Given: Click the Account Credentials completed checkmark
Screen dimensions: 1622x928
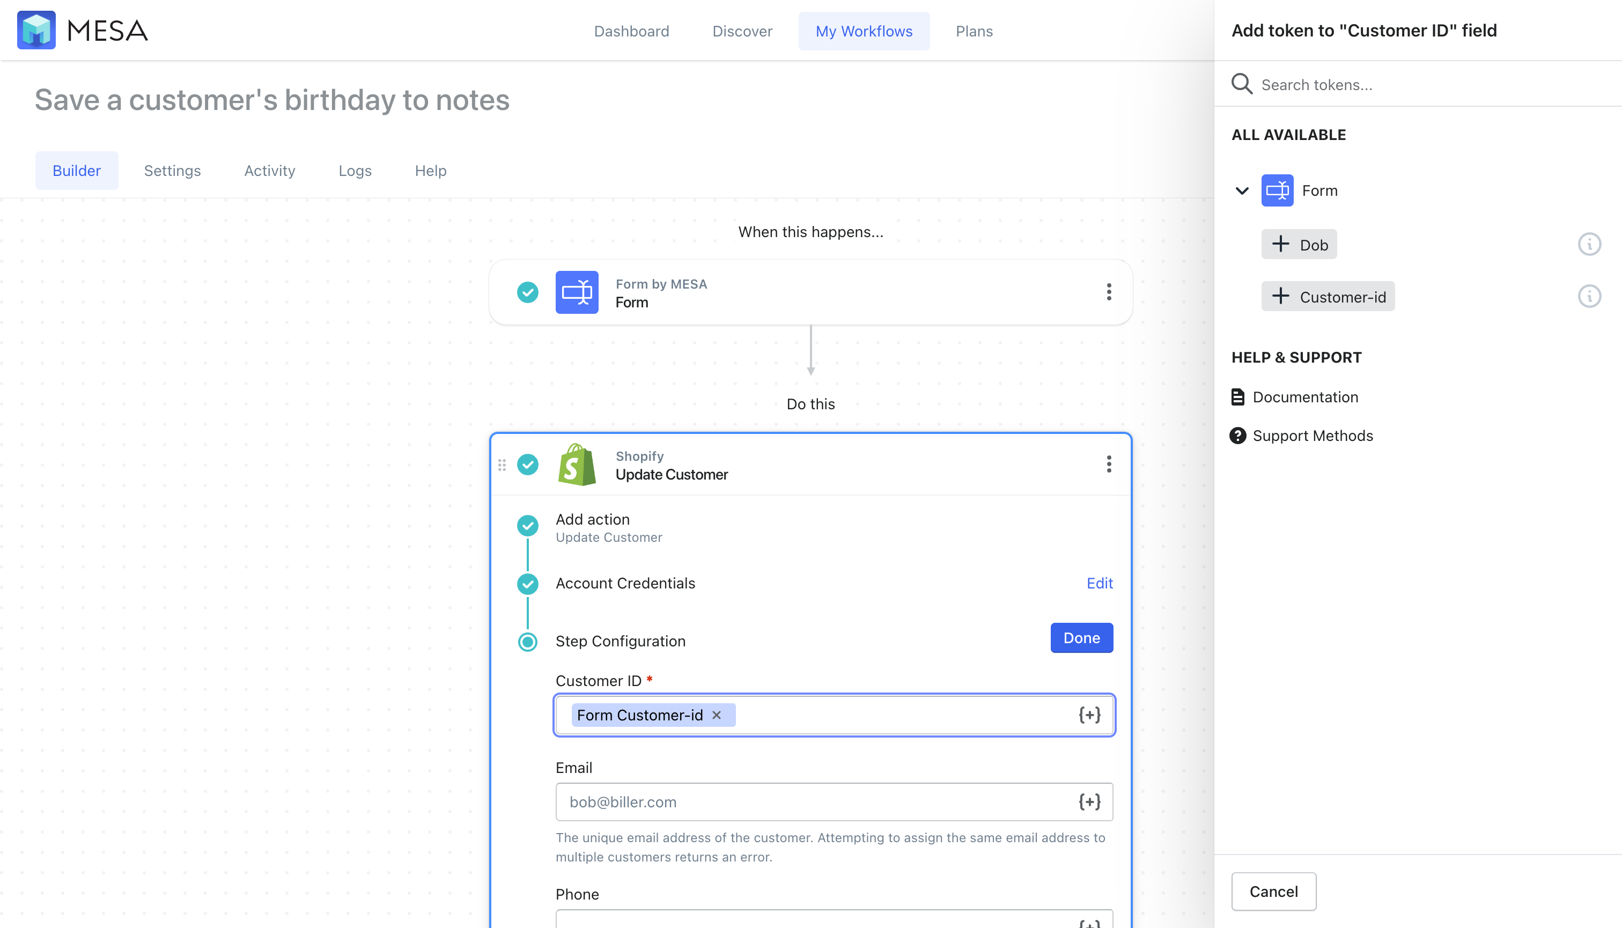Looking at the screenshot, I should point(528,584).
